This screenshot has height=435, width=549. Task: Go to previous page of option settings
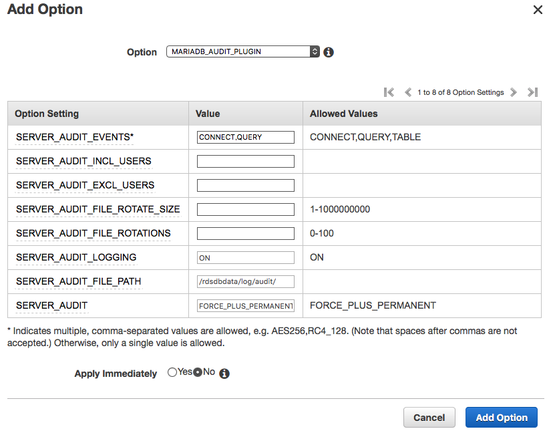pyautogui.click(x=408, y=92)
